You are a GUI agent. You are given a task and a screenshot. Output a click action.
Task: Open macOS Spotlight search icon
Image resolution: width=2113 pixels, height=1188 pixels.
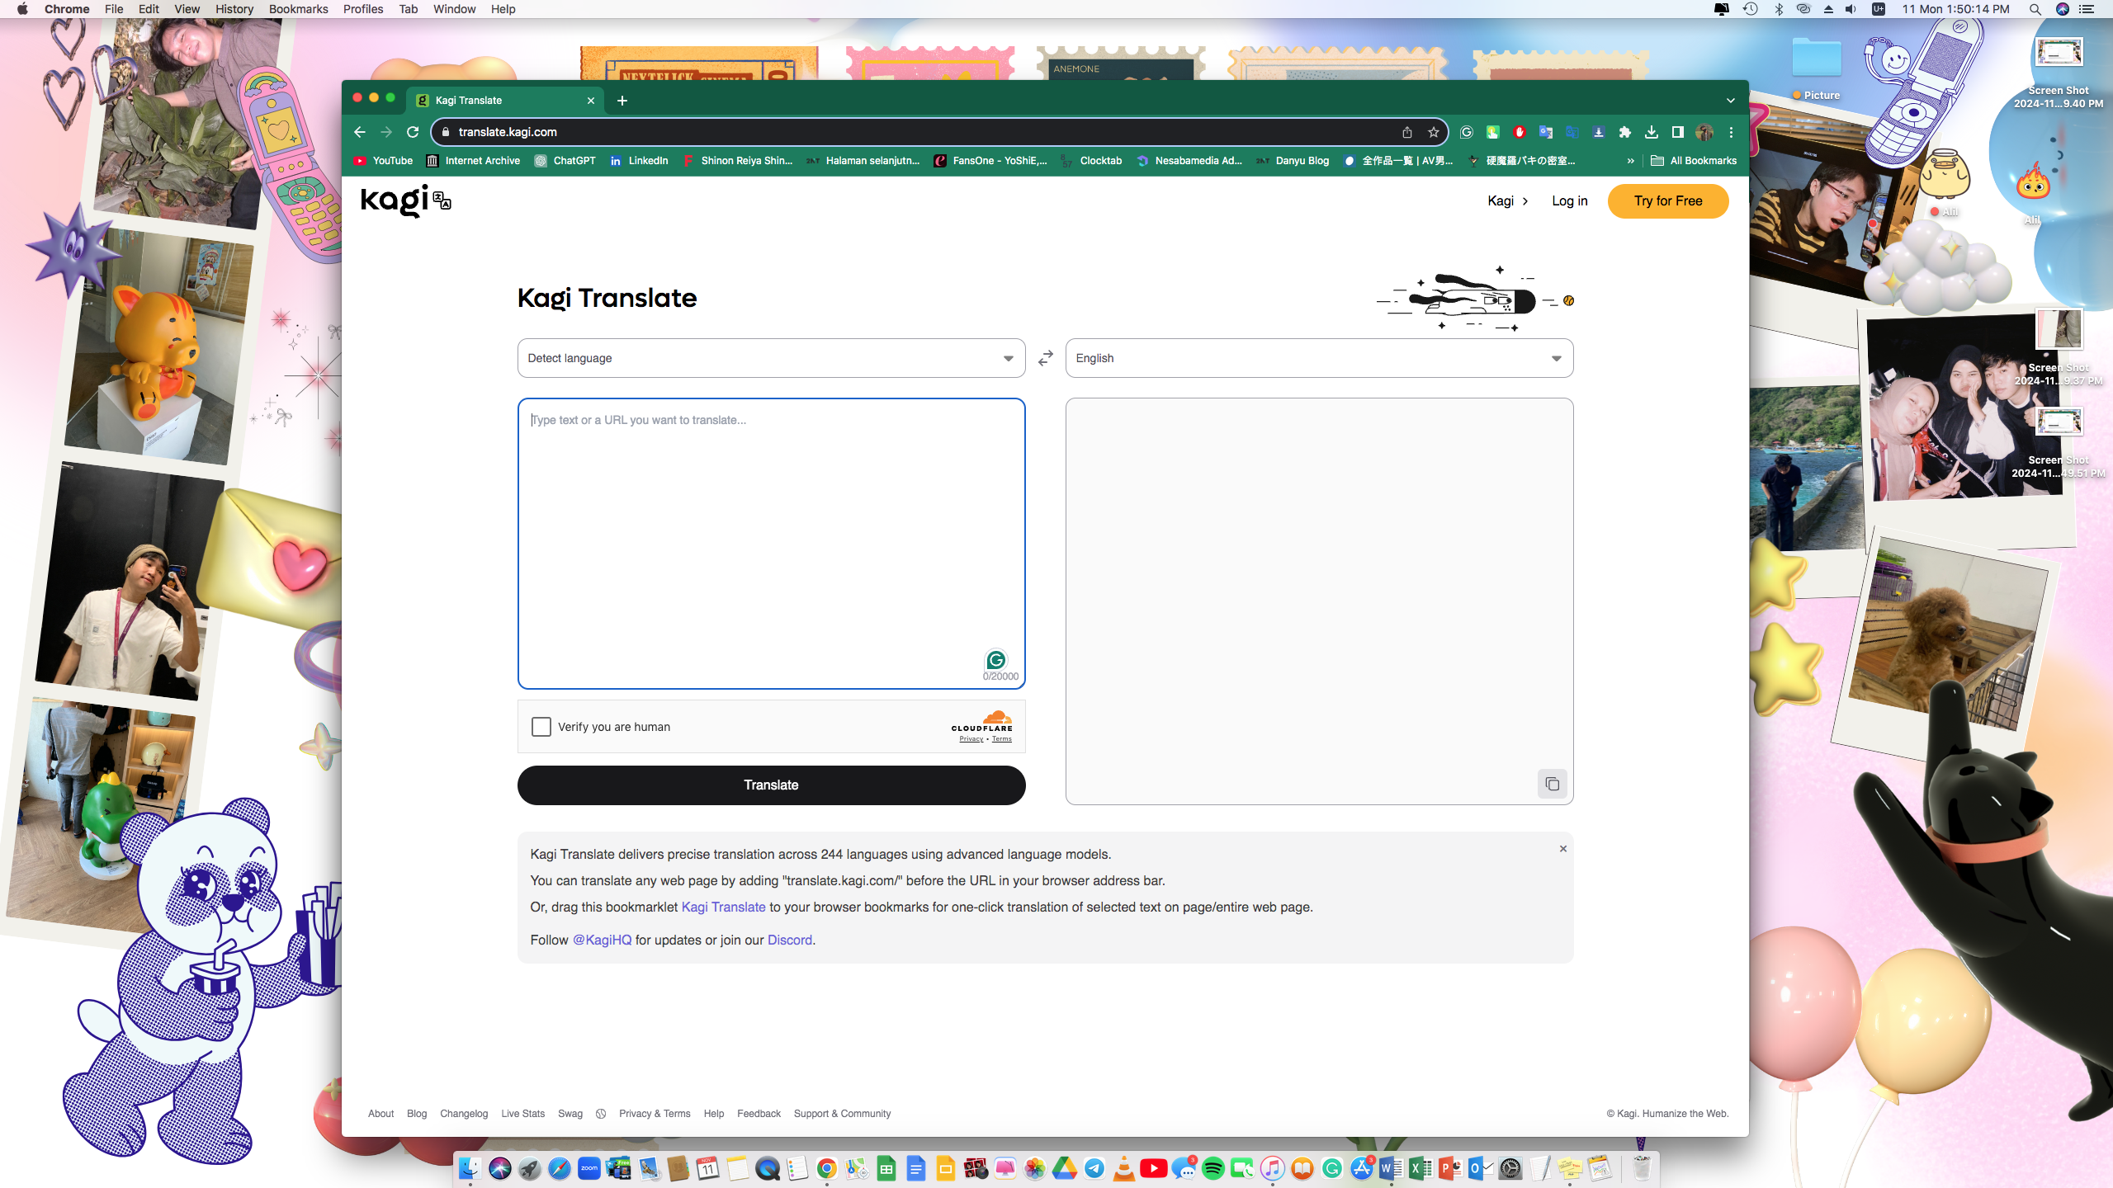2035,9
